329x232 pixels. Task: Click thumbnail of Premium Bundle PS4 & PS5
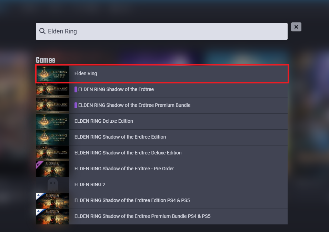click(52, 216)
